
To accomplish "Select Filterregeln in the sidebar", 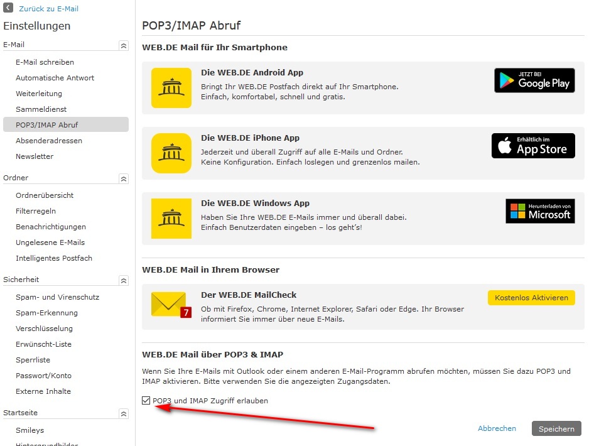I will coord(36,211).
